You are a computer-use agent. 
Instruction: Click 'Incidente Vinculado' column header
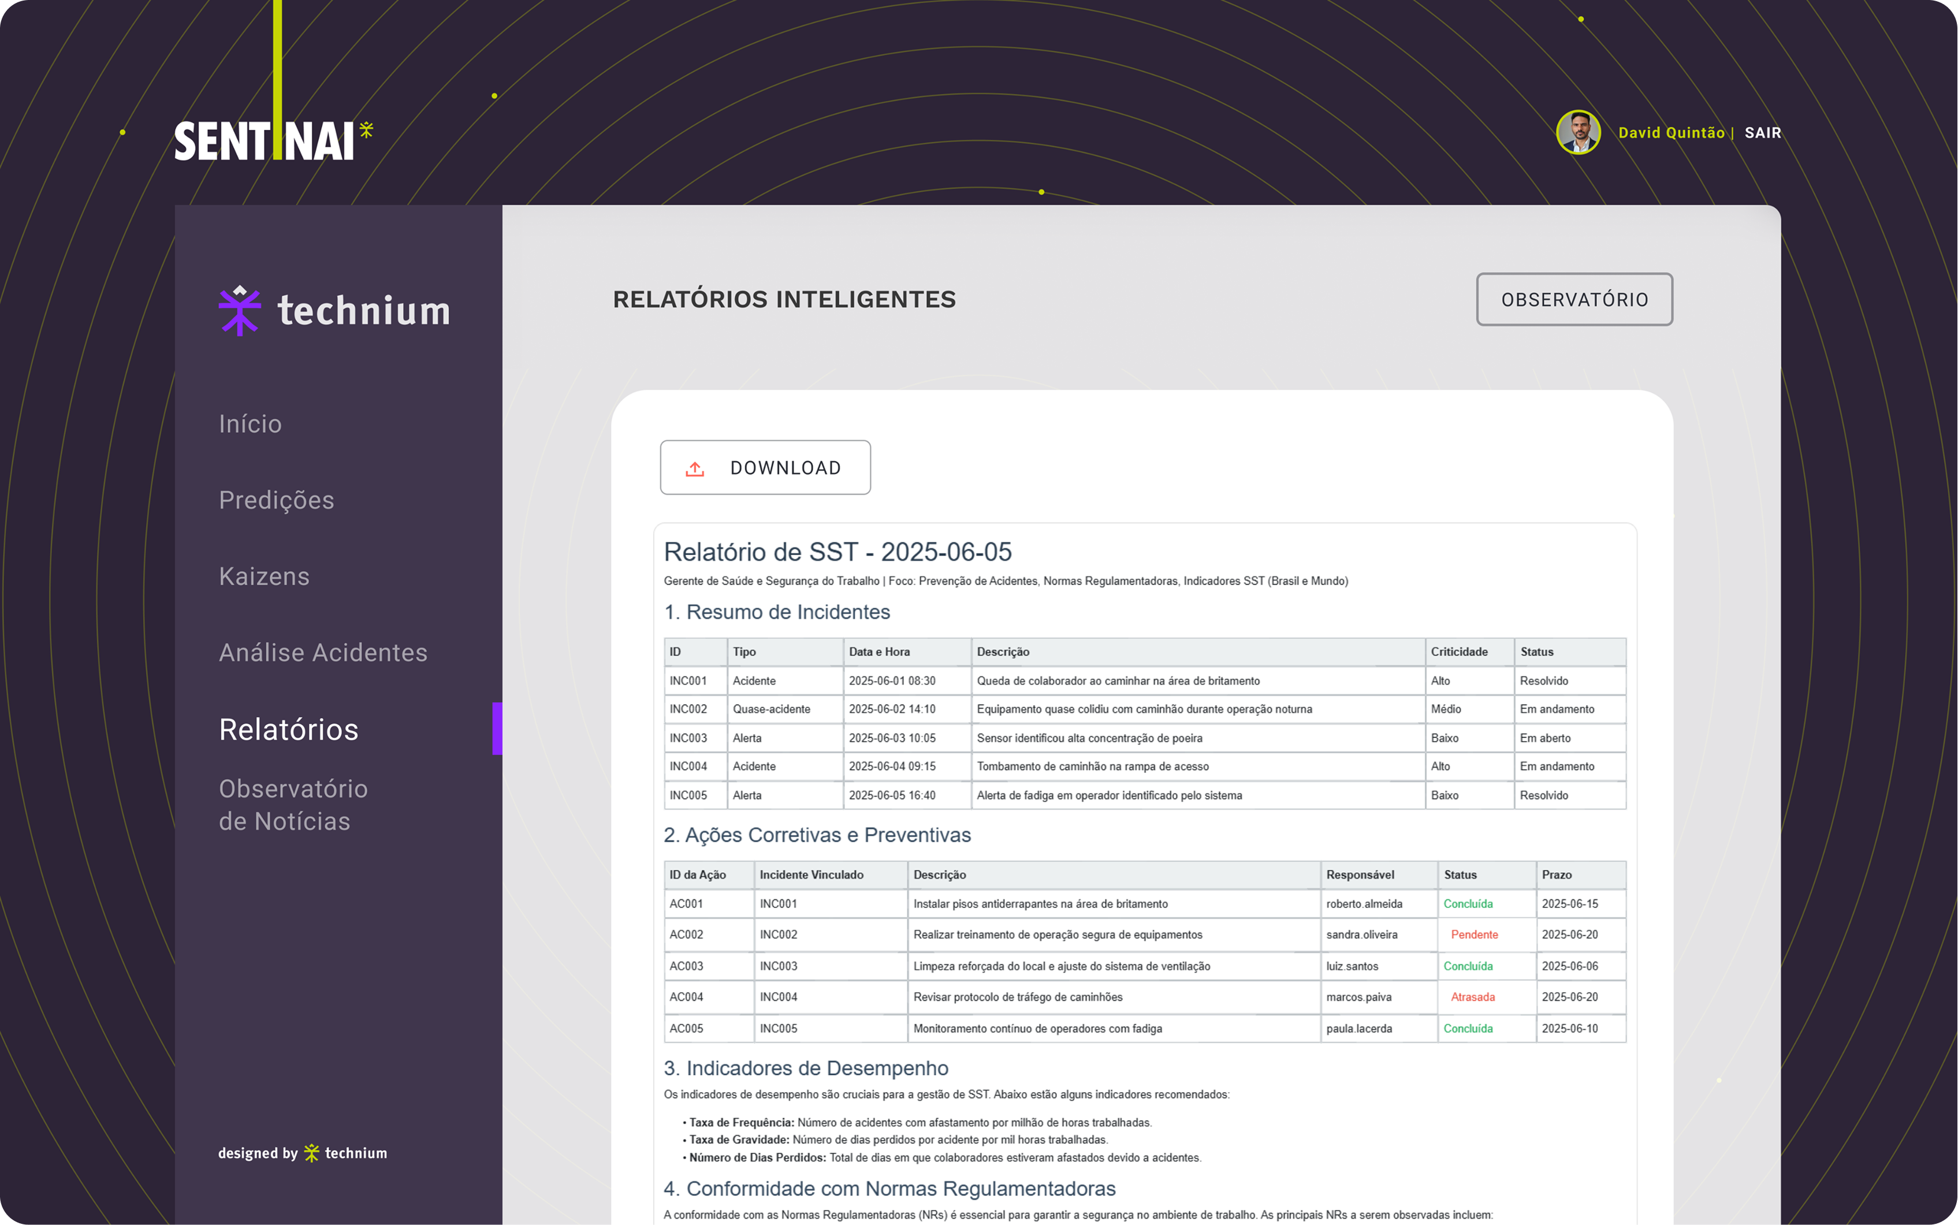click(x=831, y=874)
